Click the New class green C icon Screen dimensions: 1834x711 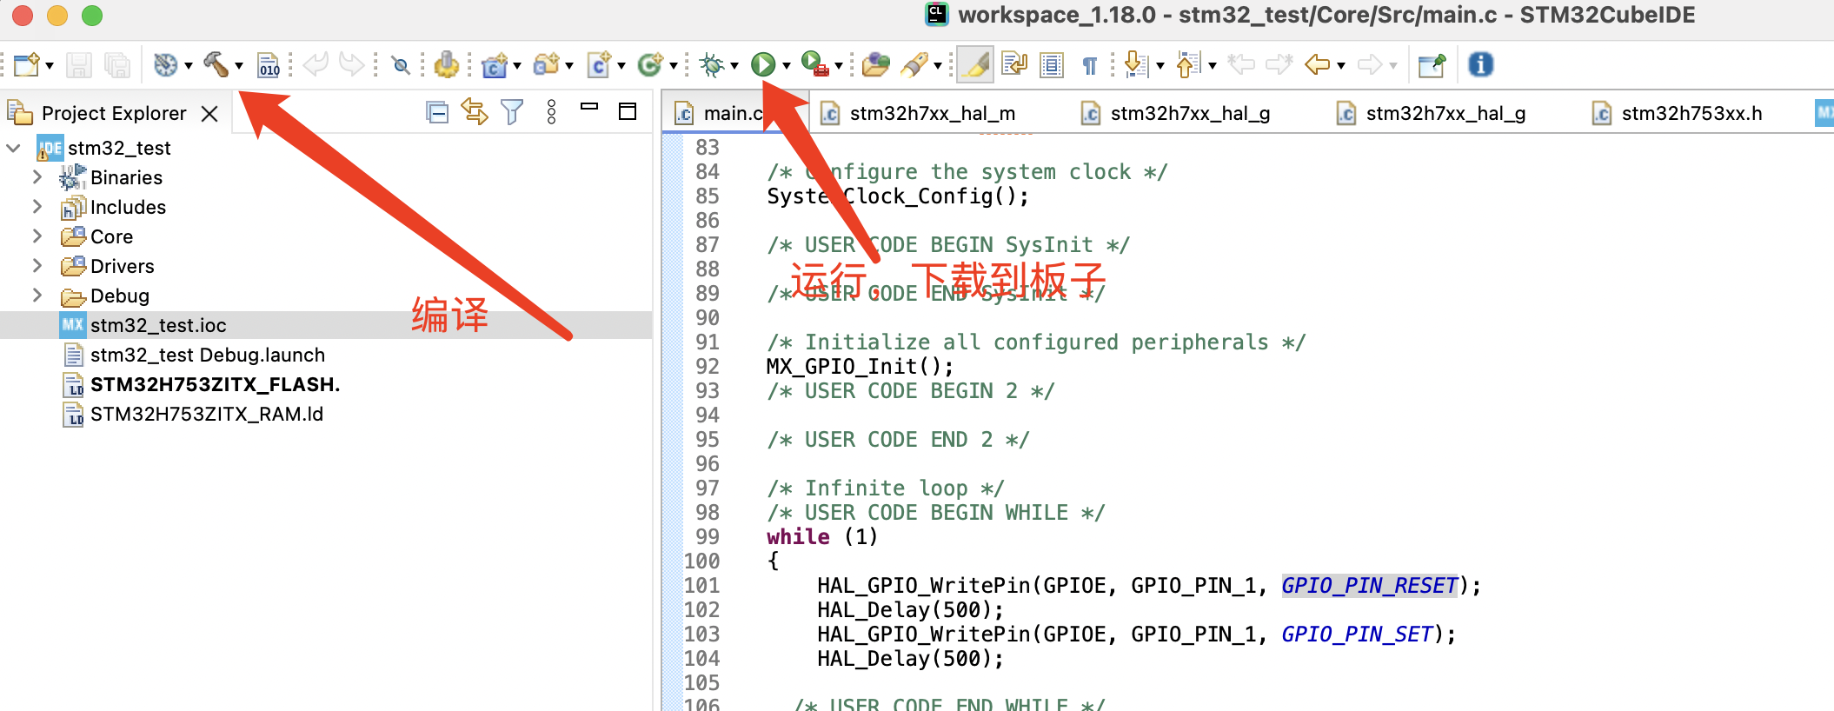(x=650, y=64)
